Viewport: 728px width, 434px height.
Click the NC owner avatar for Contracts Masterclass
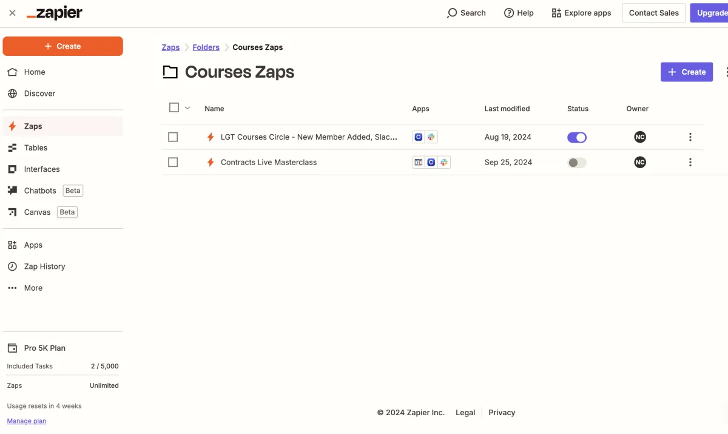click(x=640, y=162)
